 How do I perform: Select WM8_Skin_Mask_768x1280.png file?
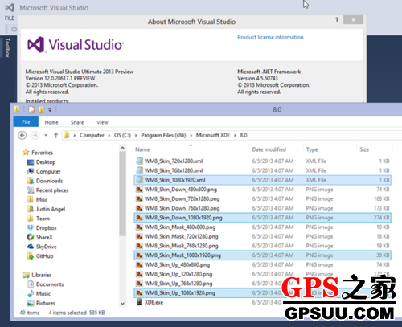point(263,246)
